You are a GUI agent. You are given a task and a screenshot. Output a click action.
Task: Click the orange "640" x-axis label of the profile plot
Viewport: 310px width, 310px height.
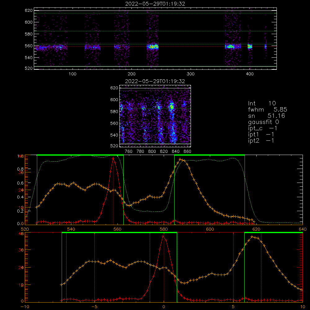coord(303,229)
